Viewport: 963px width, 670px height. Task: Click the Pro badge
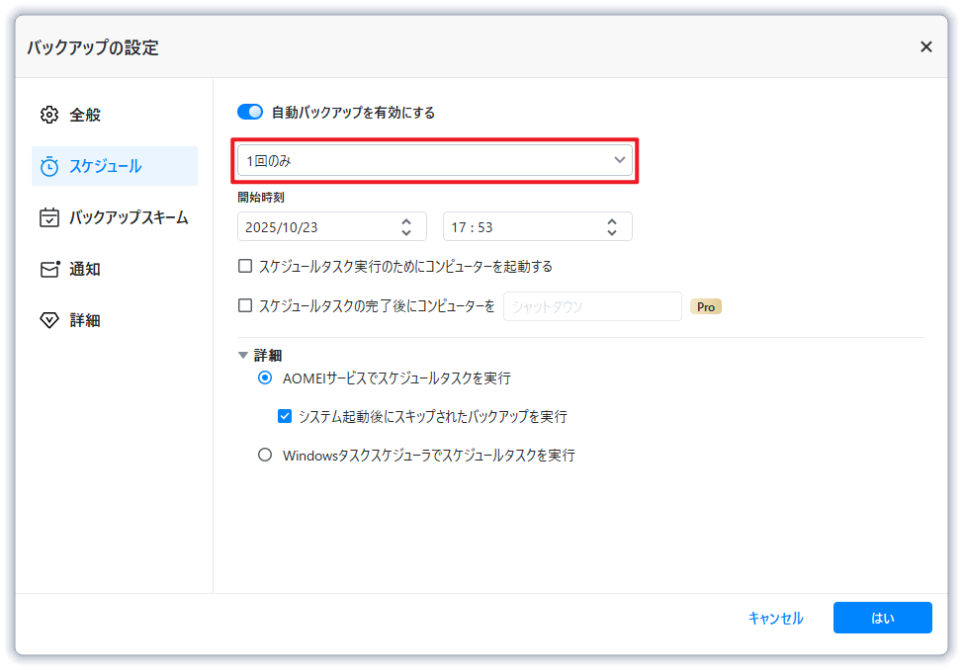(x=706, y=306)
